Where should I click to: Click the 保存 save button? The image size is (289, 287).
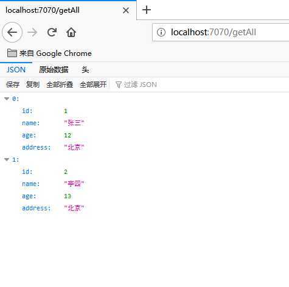13,85
